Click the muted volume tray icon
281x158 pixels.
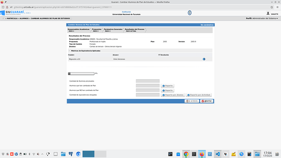coord(38,154)
